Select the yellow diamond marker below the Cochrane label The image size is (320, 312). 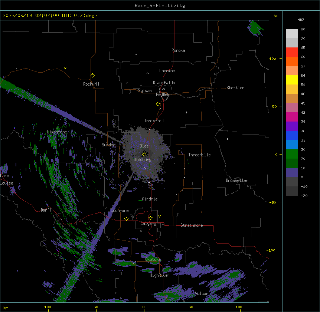point(126,219)
